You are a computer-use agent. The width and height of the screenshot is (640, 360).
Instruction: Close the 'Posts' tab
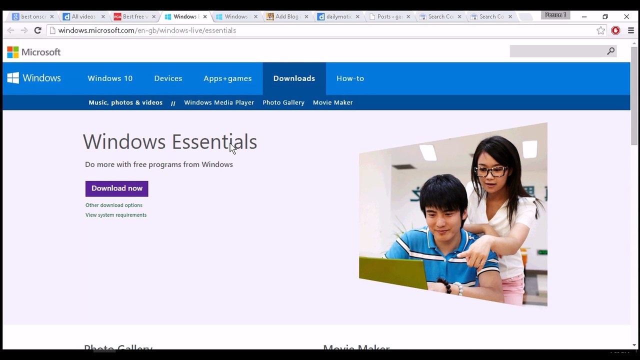click(x=408, y=16)
